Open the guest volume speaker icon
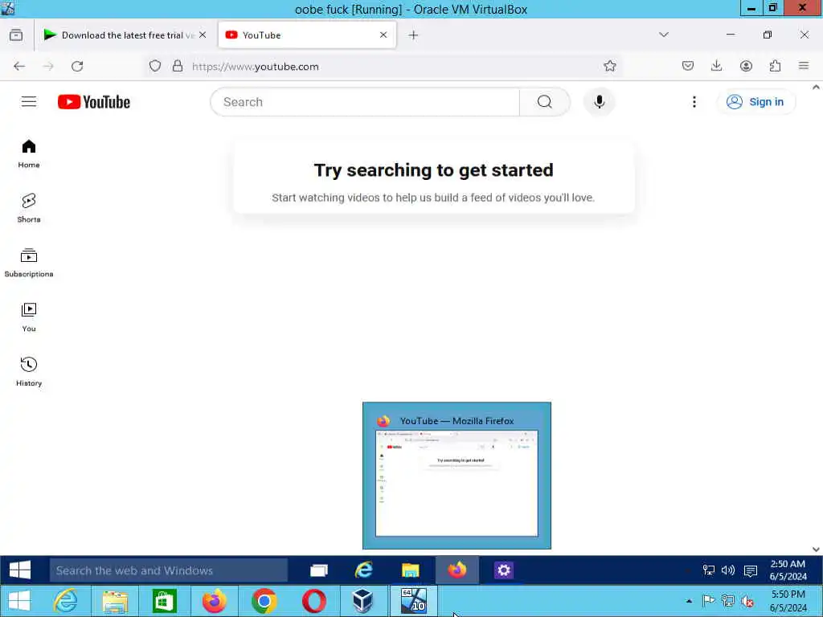 pos(728,570)
